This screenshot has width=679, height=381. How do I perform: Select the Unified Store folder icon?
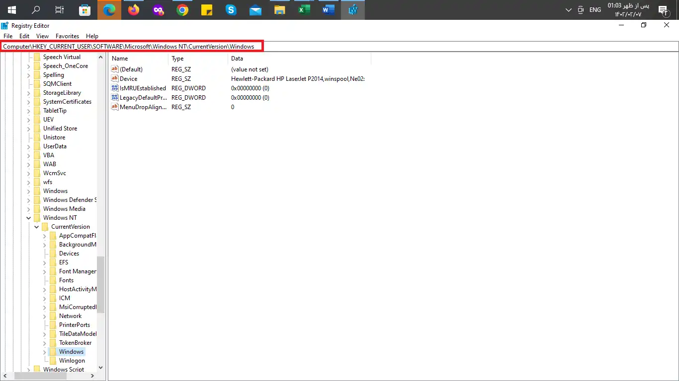(x=37, y=128)
